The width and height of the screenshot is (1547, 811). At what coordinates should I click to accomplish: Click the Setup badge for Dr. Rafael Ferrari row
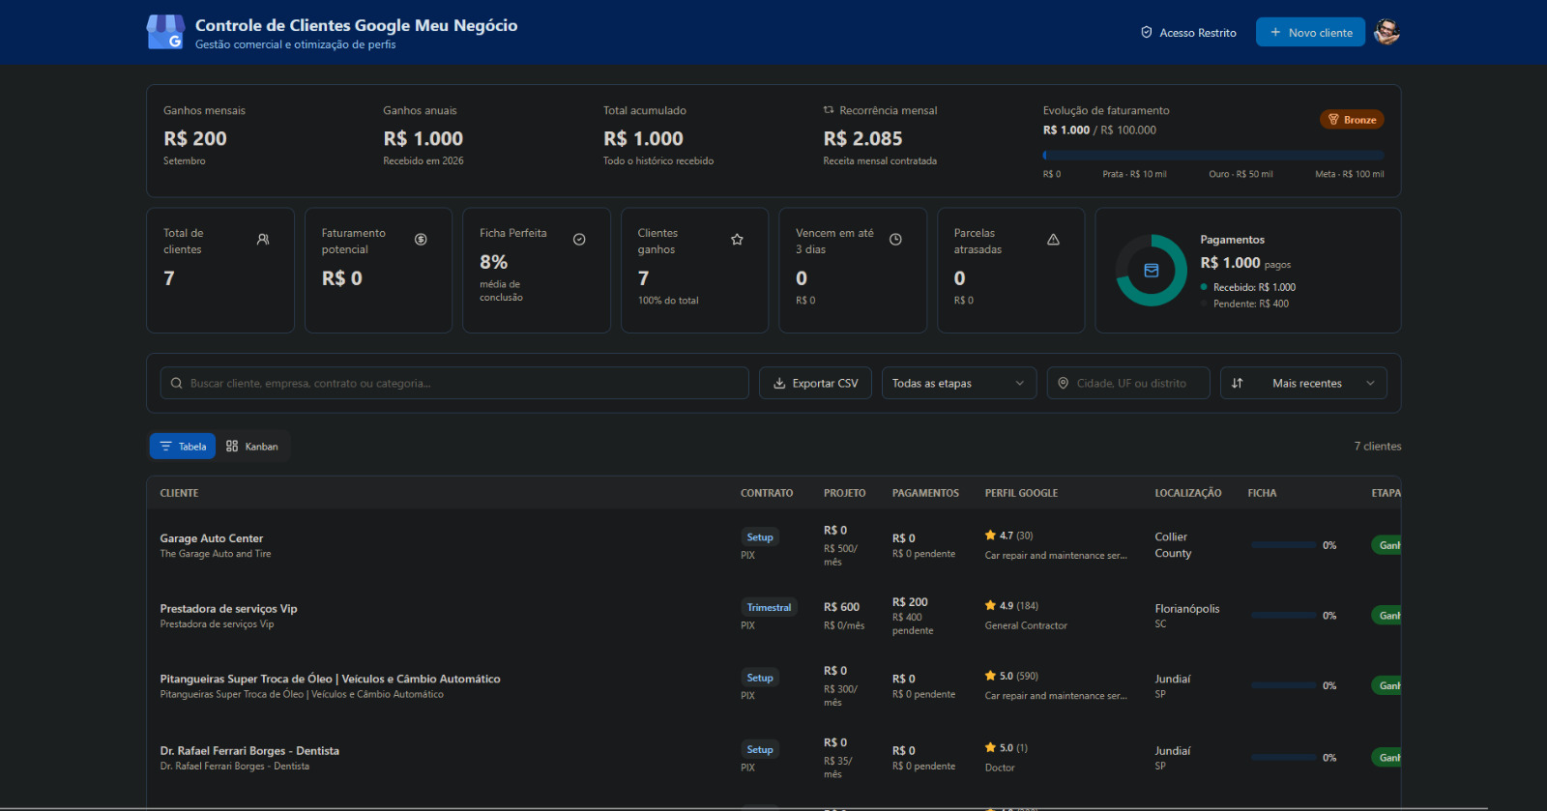point(760,749)
